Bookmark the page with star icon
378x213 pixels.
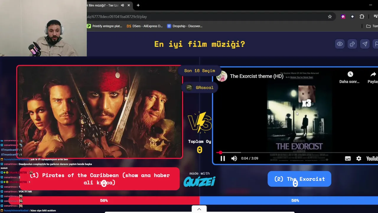(330, 17)
